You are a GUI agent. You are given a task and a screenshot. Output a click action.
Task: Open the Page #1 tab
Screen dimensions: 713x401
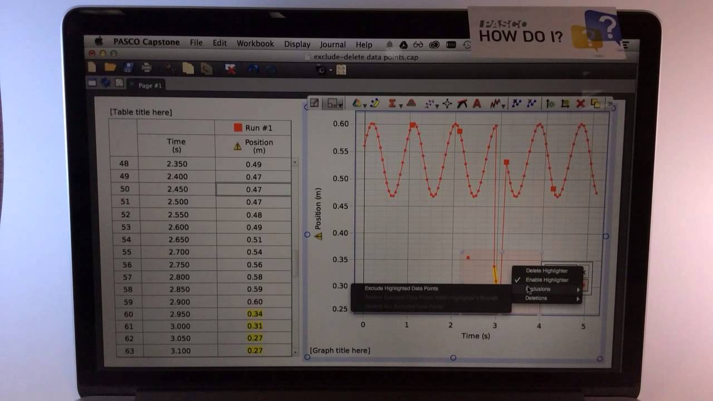point(149,85)
